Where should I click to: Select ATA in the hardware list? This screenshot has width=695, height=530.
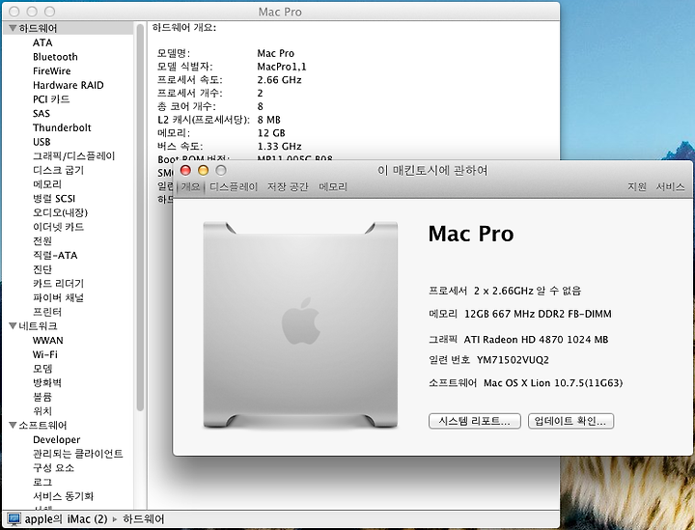click(x=42, y=42)
